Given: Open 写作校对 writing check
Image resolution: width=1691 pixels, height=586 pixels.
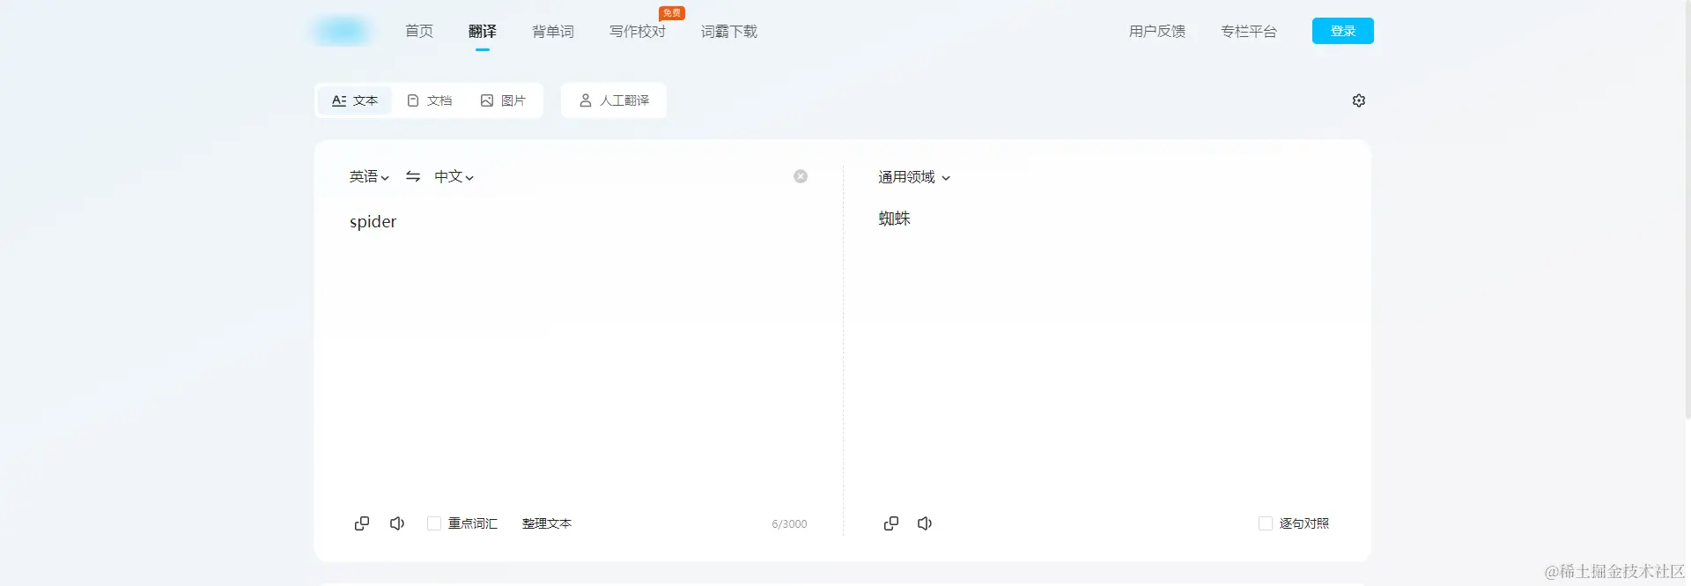Looking at the screenshot, I should (638, 31).
